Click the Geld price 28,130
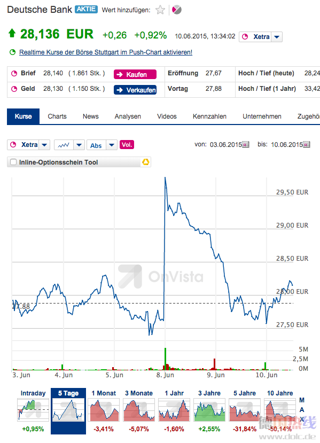Viewport: 320px width, 443px height. (53, 89)
